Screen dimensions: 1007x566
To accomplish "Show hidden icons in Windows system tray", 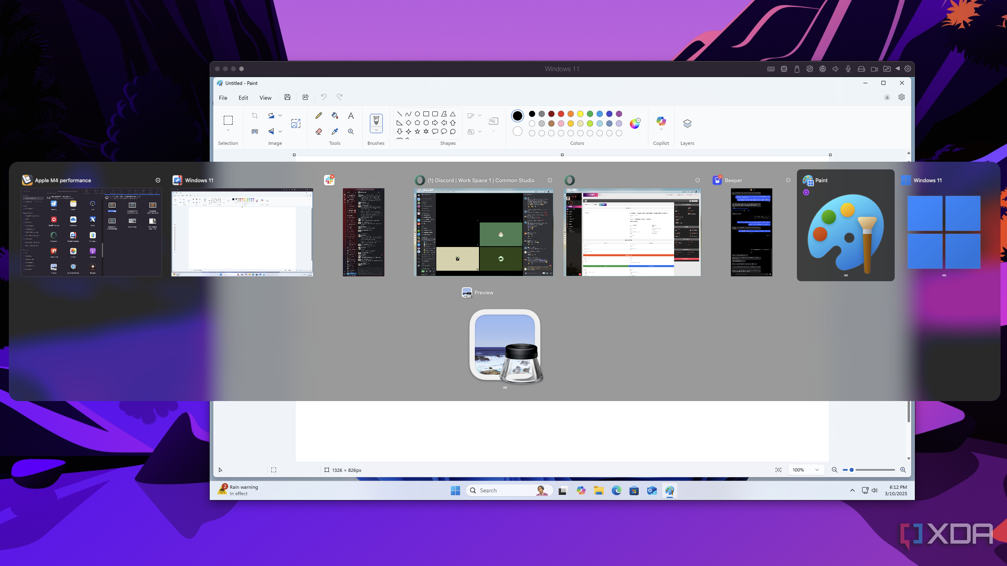I will coord(852,490).
